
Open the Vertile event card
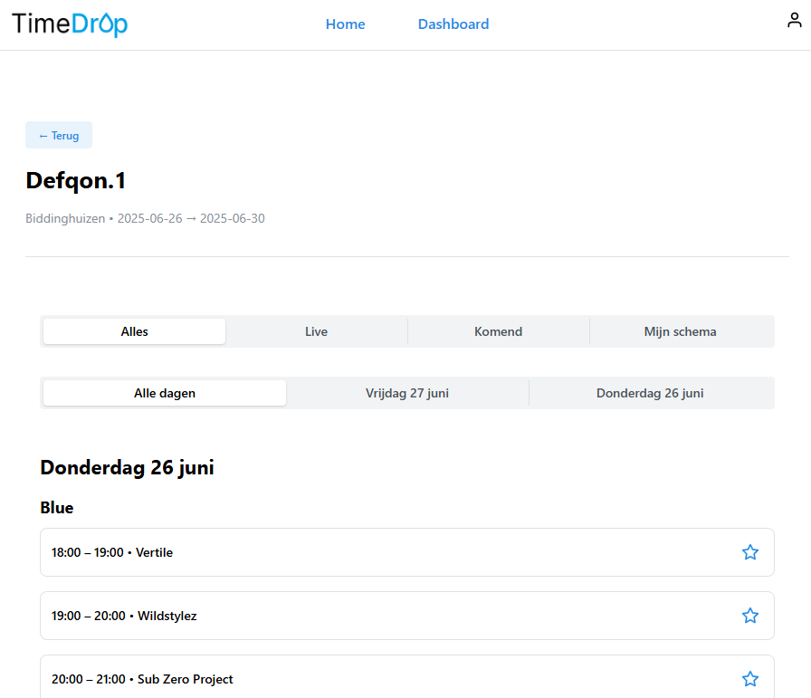[x=362, y=551]
